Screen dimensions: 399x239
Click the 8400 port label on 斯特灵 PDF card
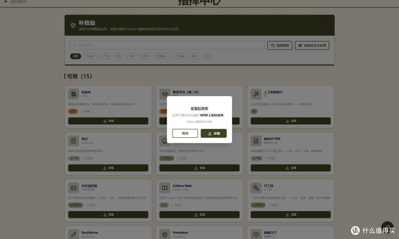[x=271, y=158]
